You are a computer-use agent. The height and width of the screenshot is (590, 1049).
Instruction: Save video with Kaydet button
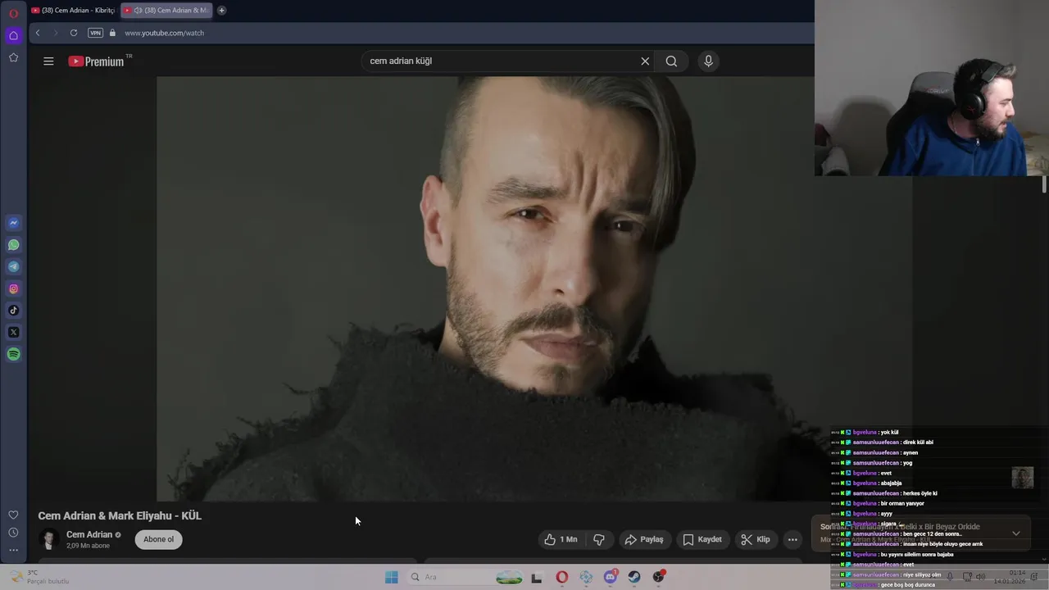click(x=703, y=539)
